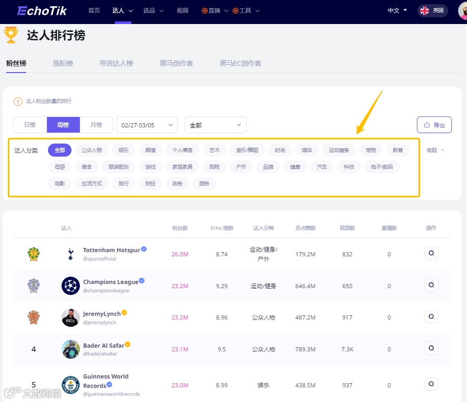Click the dot icon beside 工具
The image size is (467, 402).
(x=235, y=11)
